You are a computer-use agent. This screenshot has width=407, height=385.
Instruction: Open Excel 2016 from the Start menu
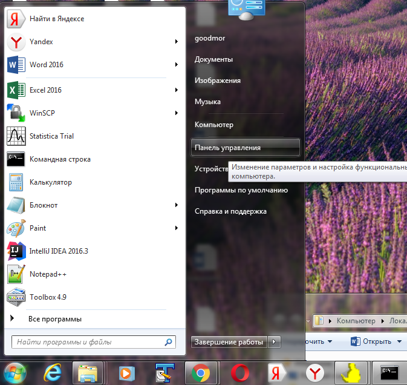[16, 90]
